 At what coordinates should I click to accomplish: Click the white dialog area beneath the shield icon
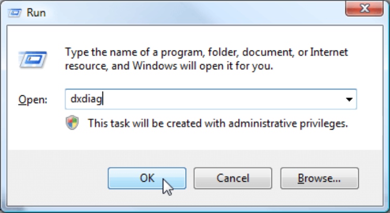(x=72, y=140)
